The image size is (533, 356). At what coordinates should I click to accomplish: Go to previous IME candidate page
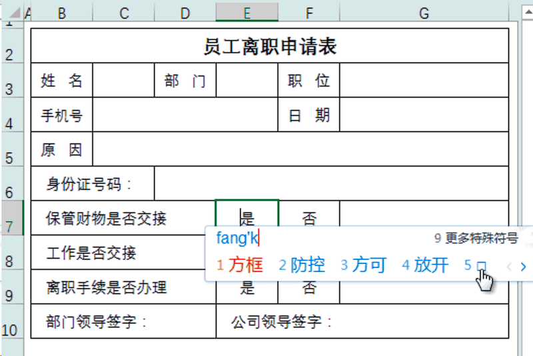[509, 267]
